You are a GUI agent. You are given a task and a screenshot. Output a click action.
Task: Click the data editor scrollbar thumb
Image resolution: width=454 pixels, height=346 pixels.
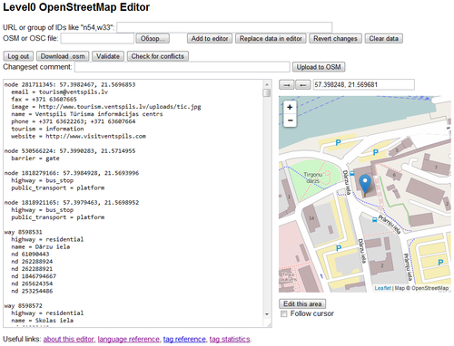267,92
